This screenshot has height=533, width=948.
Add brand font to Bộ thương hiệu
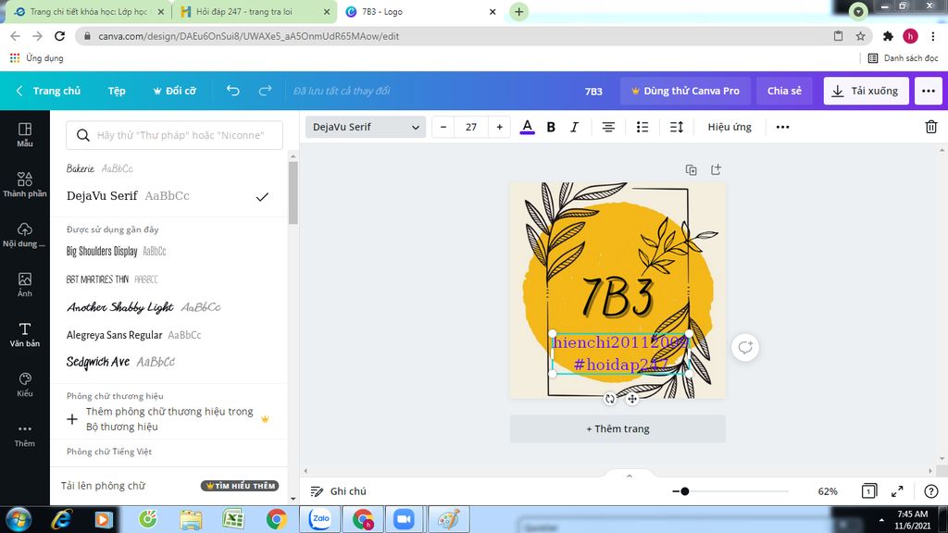[168, 419]
